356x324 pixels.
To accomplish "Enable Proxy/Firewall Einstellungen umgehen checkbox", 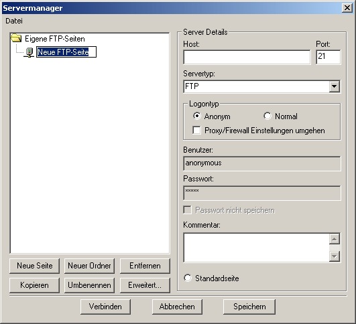I will coord(196,131).
